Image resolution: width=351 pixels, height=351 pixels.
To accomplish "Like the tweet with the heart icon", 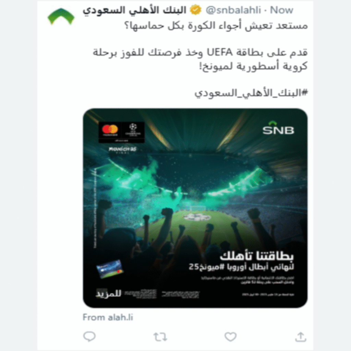I will [230, 337].
